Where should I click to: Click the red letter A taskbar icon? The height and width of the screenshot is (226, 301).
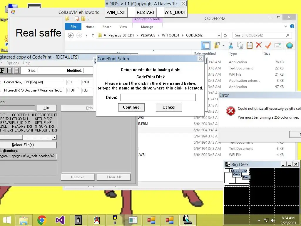[x=96, y=220]
